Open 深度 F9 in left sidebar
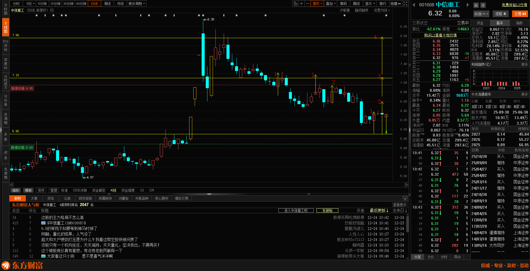Viewport: 530px width, 271px height. point(6,64)
